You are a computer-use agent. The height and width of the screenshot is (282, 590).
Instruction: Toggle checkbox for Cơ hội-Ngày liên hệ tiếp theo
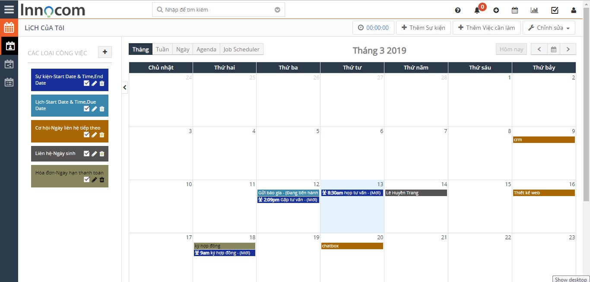tap(86, 135)
